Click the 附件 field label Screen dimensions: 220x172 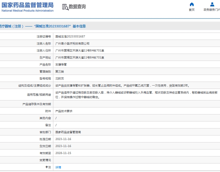(x=48, y=111)
